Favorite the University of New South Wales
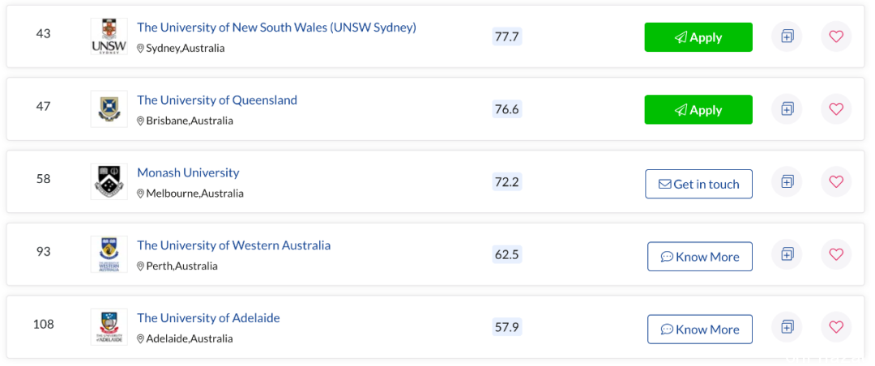 click(x=836, y=36)
